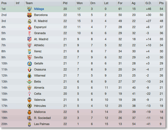Click the Inf column header

pyautogui.click(x=18, y=3)
